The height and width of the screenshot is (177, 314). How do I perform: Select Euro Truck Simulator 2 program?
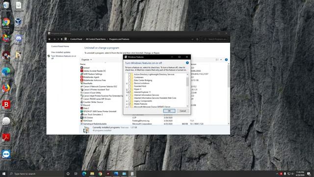(93, 115)
